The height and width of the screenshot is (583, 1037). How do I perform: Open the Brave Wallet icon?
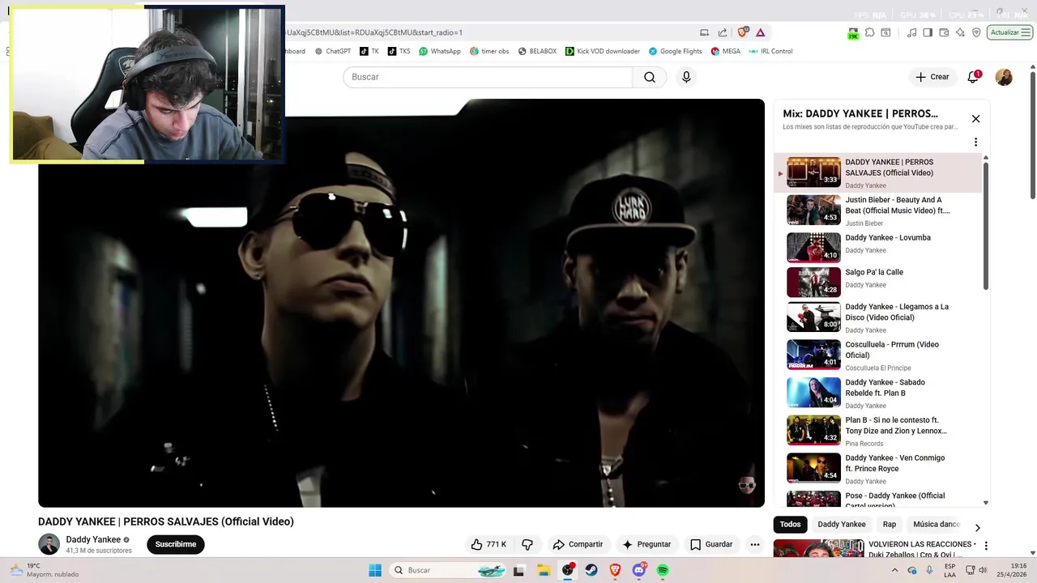[944, 32]
